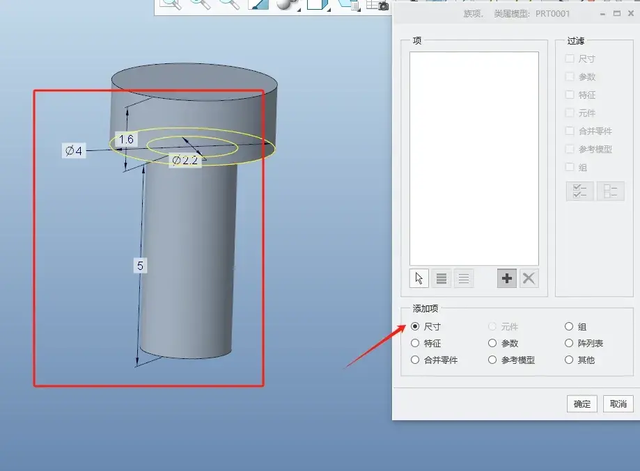This screenshot has width=640, height=471.
Task: Click the dense lines list icon beside arrow
Action: pyautogui.click(x=442, y=278)
